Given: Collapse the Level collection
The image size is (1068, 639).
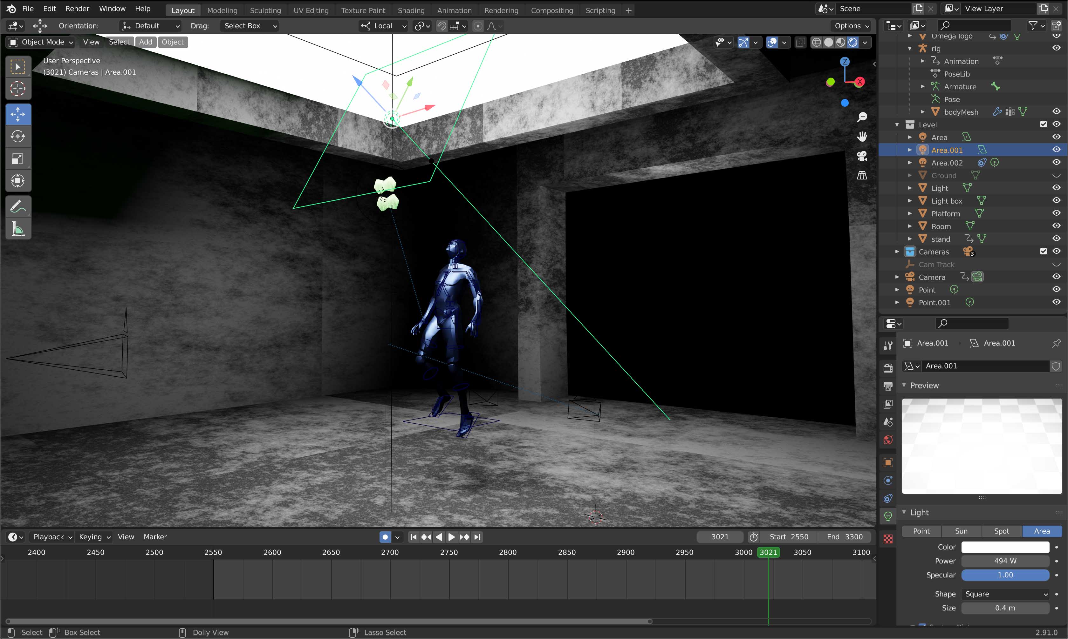Looking at the screenshot, I should coord(897,124).
